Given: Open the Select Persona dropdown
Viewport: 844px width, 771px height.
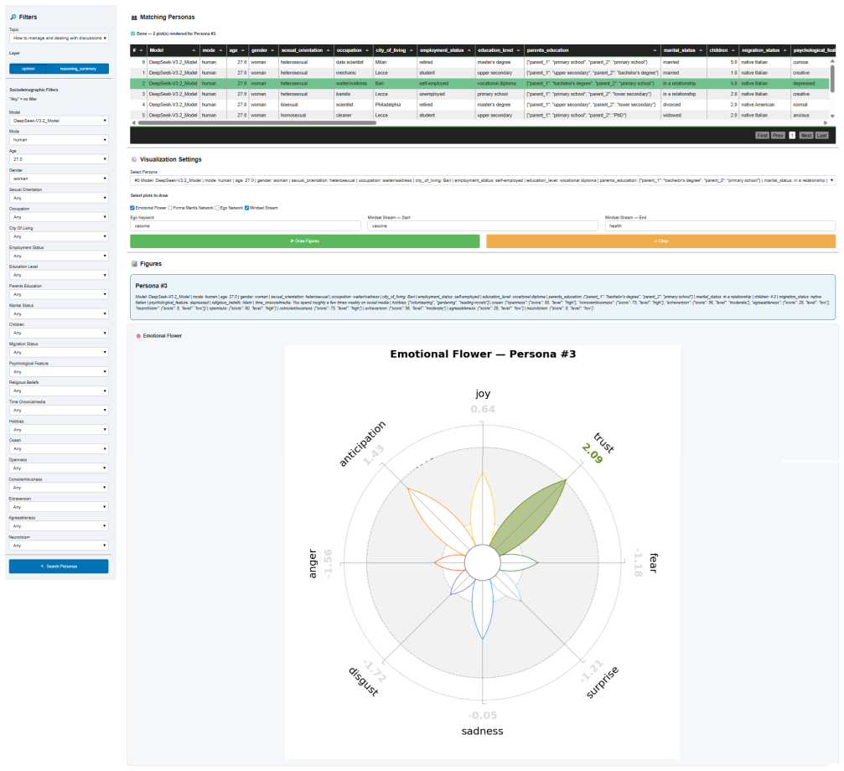Looking at the screenshot, I should click(x=482, y=181).
